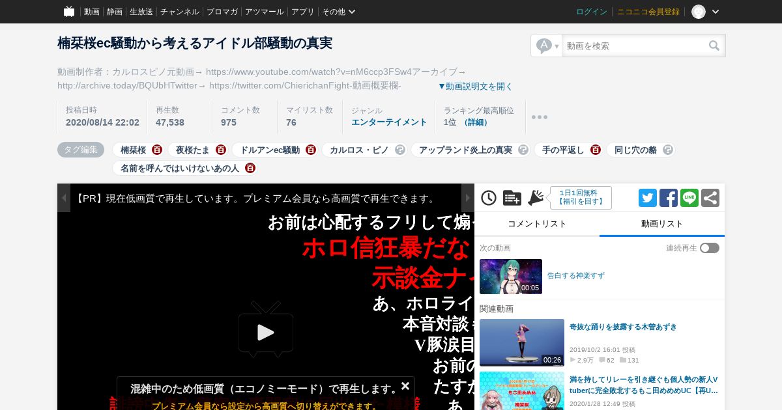The height and width of the screenshot is (410, 782).
Task: Switch to the コメントリスト tab
Action: [537, 224]
